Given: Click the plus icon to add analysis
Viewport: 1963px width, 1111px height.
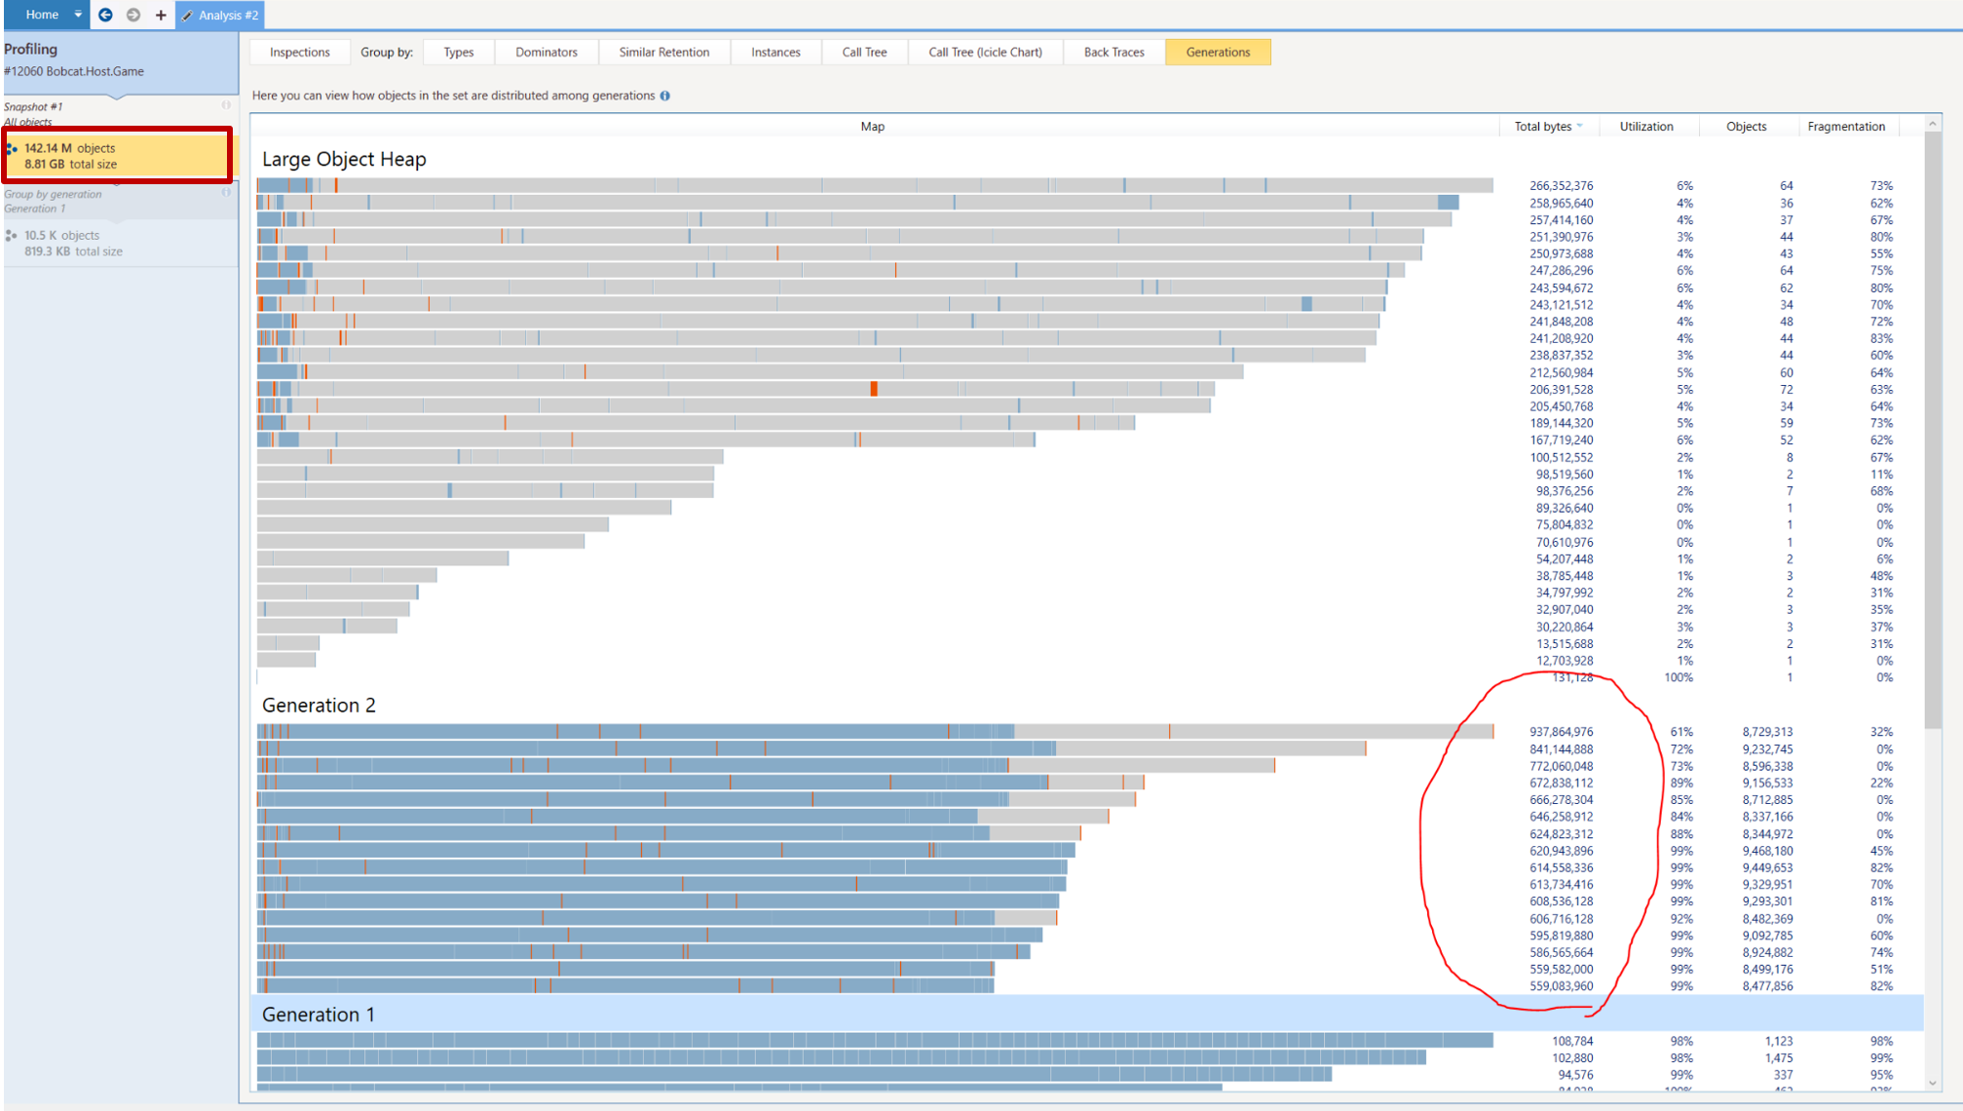Looking at the screenshot, I should pos(161,15).
